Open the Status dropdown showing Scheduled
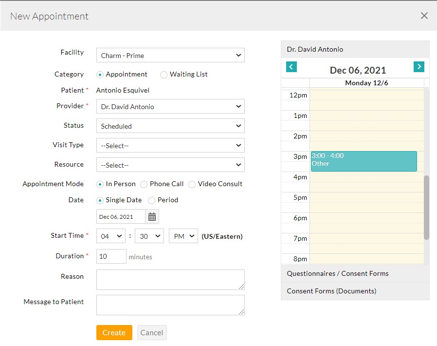 [x=170, y=126]
